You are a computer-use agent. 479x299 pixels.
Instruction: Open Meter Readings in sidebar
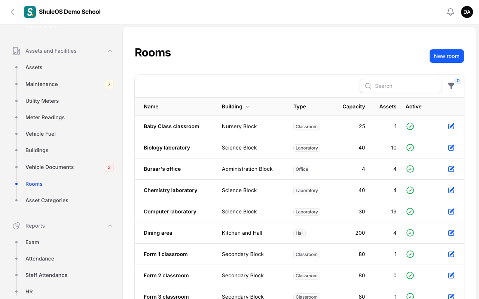[x=45, y=117]
